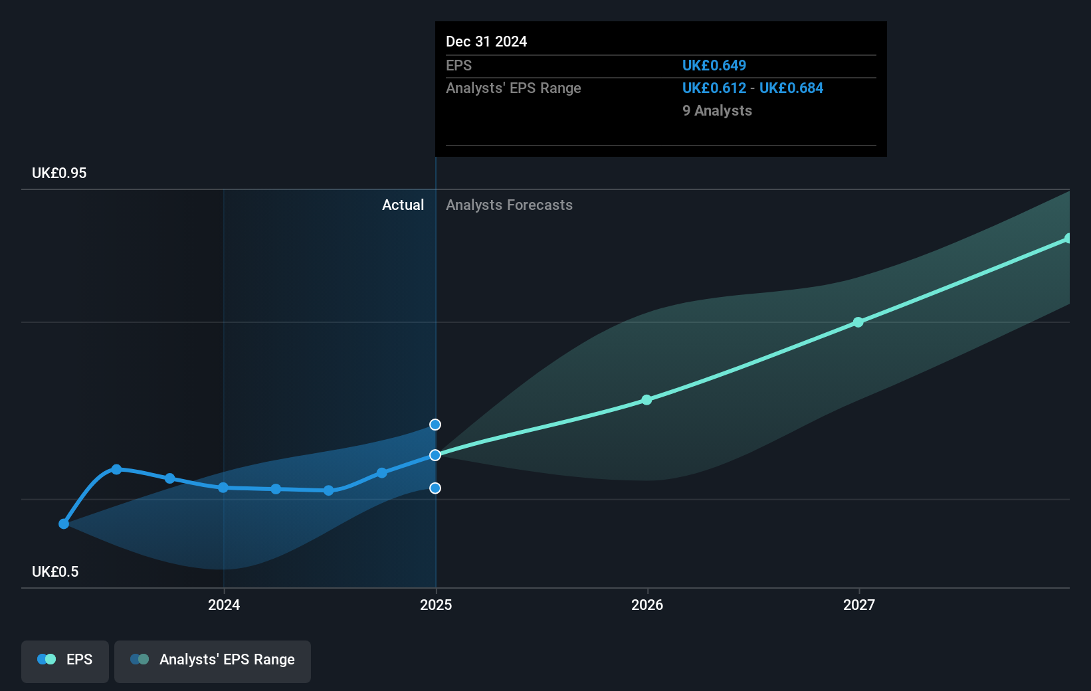Click the 9 Analysts text in tooltip
This screenshot has width=1091, height=691.
(x=717, y=110)
